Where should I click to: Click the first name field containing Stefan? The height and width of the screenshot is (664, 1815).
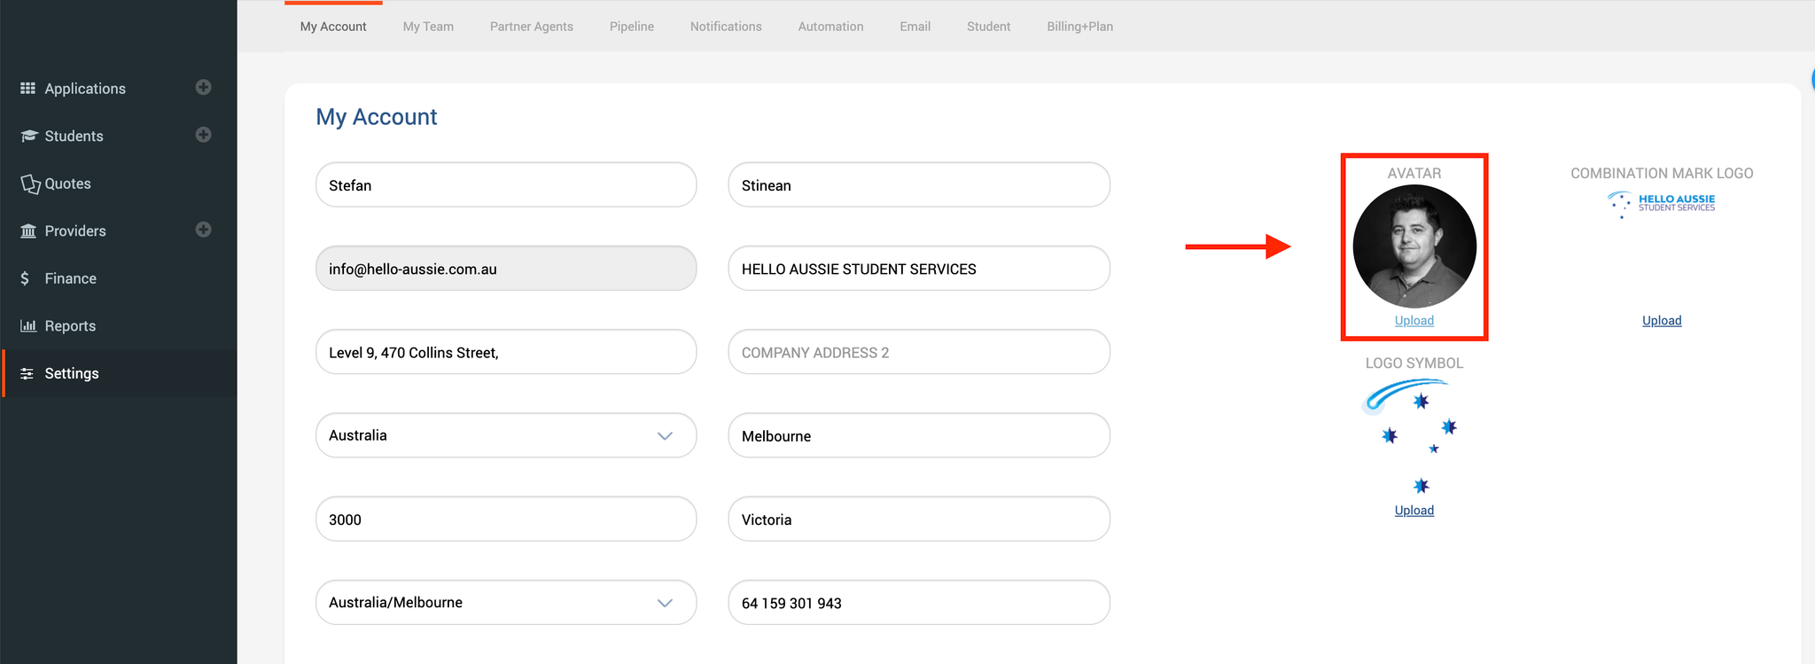click(506, 185)
